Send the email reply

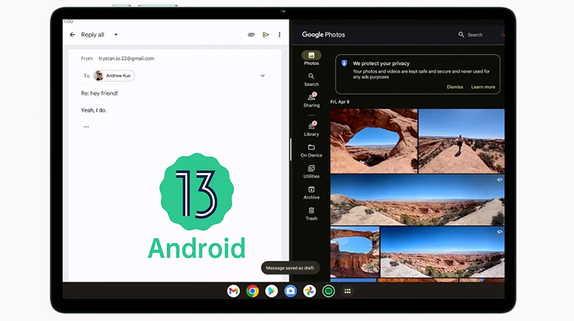click(x=266, y=35)
